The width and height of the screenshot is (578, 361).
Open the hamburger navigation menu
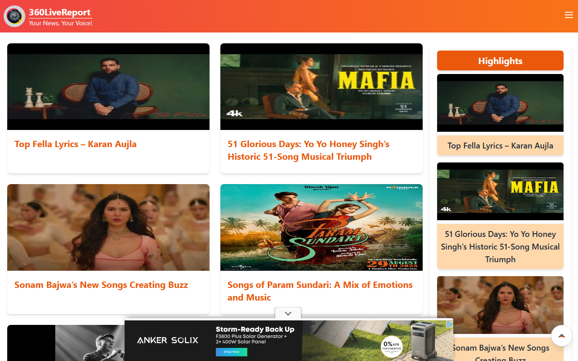click(x=569, y=15)
